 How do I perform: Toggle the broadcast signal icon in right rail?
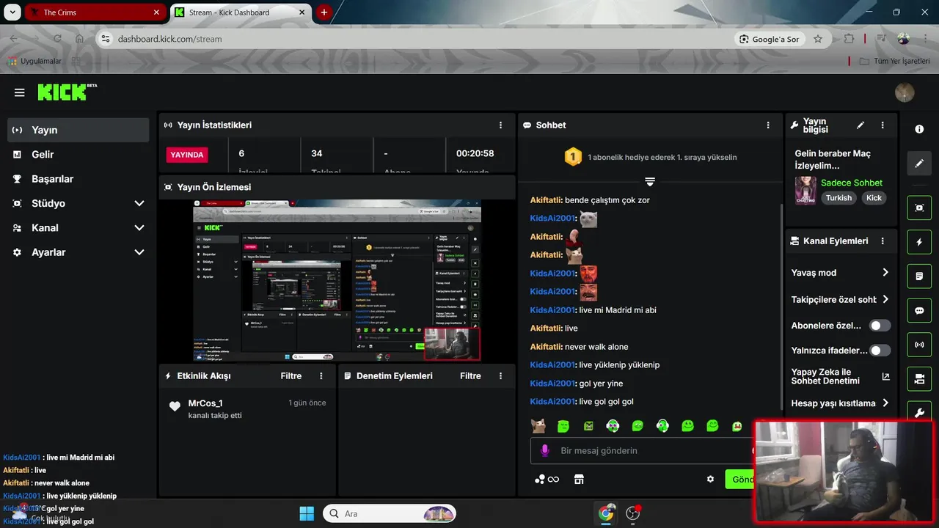click(x=919, y=344)
